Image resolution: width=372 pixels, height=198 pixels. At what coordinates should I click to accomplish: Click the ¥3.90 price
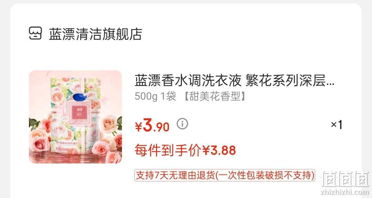152,125
